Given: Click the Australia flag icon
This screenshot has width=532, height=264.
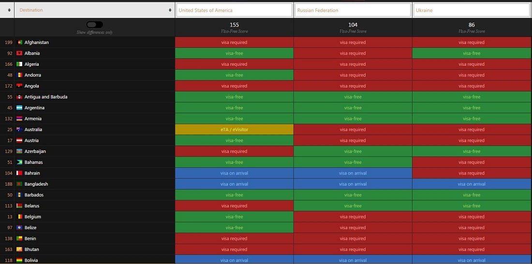Looking at the screenshot, I should click(19, 129).
